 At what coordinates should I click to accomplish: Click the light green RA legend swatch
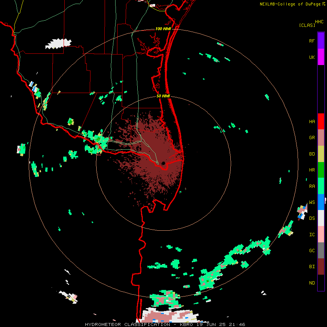point(321,186)
